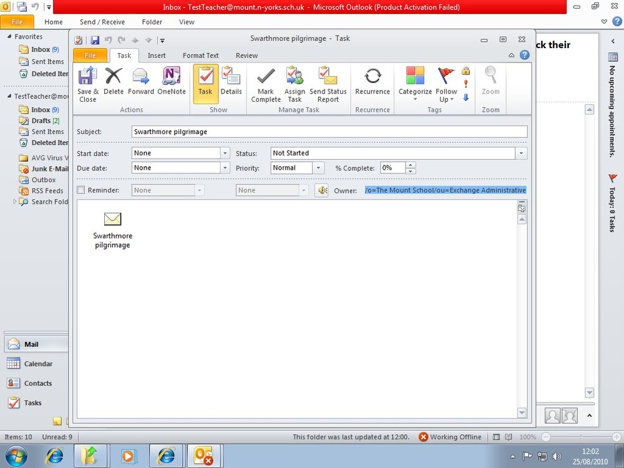Switch to Format Text tab

200,56
